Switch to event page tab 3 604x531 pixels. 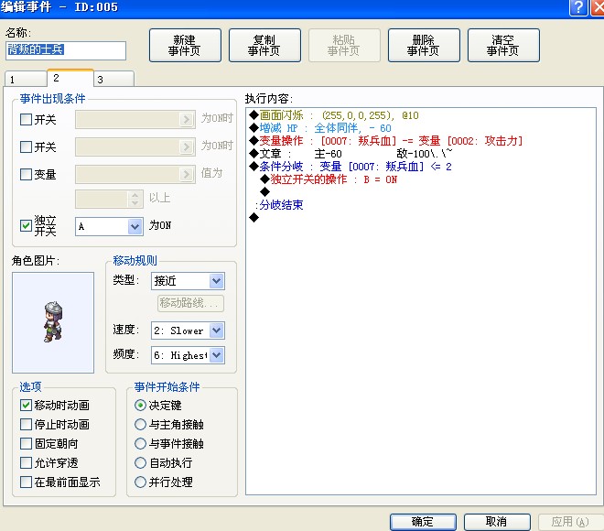114,80
